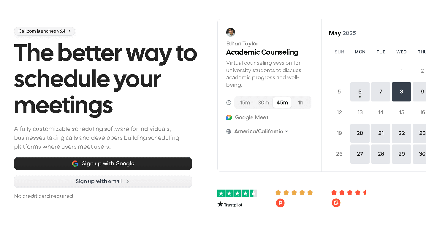Open the Product Hunt rating icon
The height and width of the screenshot is (232, 426).
[280, 203]
